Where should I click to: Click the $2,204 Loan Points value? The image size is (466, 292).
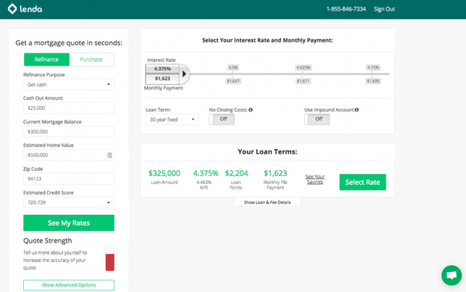[x=236, y=173]
